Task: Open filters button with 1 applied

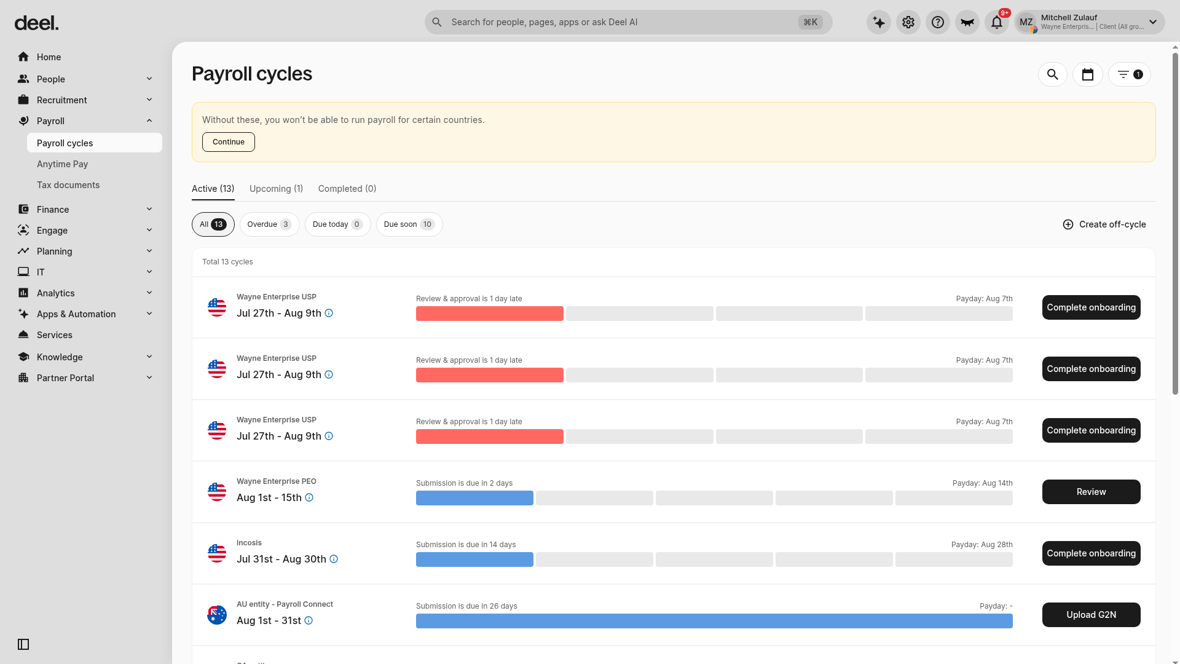Action: point(1130,74)
